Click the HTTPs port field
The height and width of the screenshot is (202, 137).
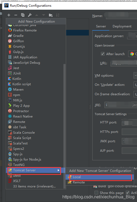(x=129, y=132)
